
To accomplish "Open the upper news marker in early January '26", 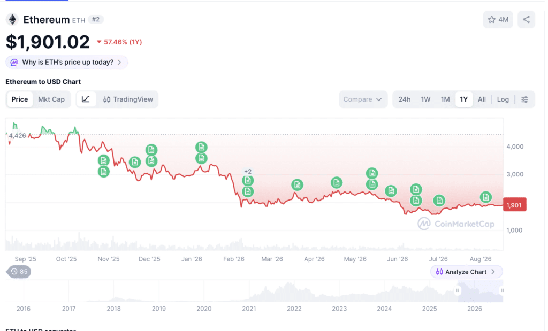I will tap(201, 147).
